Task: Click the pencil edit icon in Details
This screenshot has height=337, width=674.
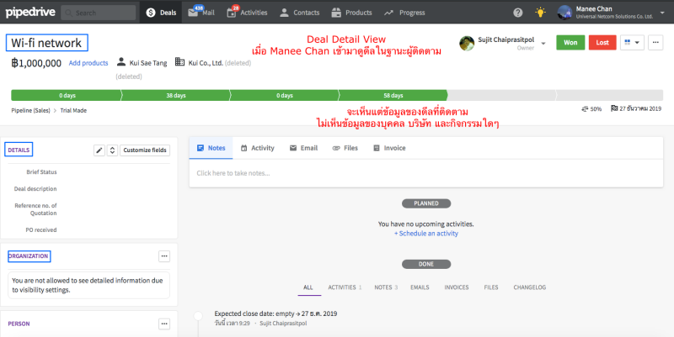Action: (99, 150)
